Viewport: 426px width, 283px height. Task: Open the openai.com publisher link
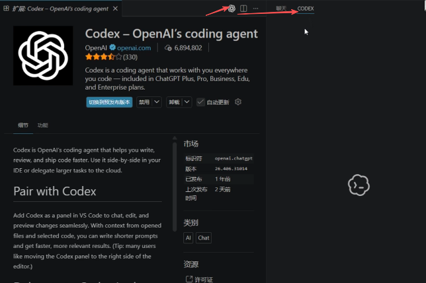134,48
